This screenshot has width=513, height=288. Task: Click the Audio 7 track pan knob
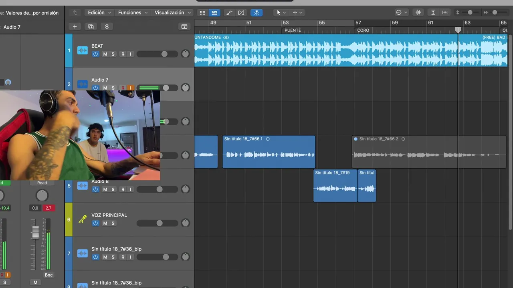coord(185,88)
